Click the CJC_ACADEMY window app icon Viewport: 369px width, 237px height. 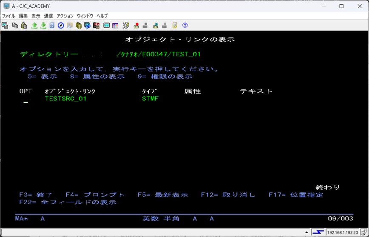pos(6,6)
